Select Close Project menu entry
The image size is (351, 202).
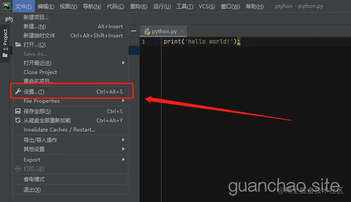[x=71, y=72]
